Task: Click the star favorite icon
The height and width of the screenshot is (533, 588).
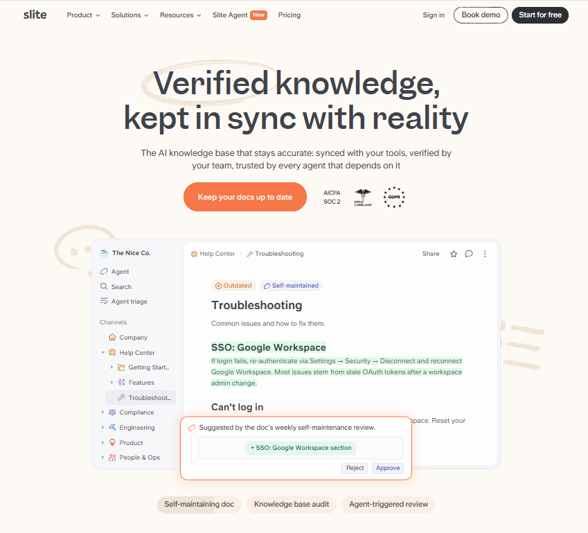Action: click(454, 254)
